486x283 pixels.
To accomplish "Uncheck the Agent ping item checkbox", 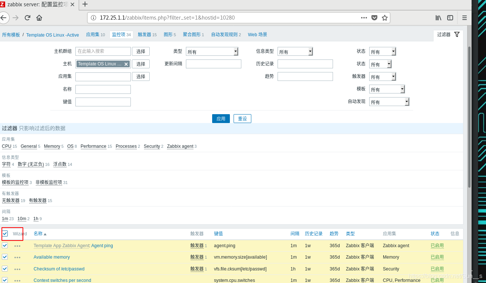I will tap(5, 245).
